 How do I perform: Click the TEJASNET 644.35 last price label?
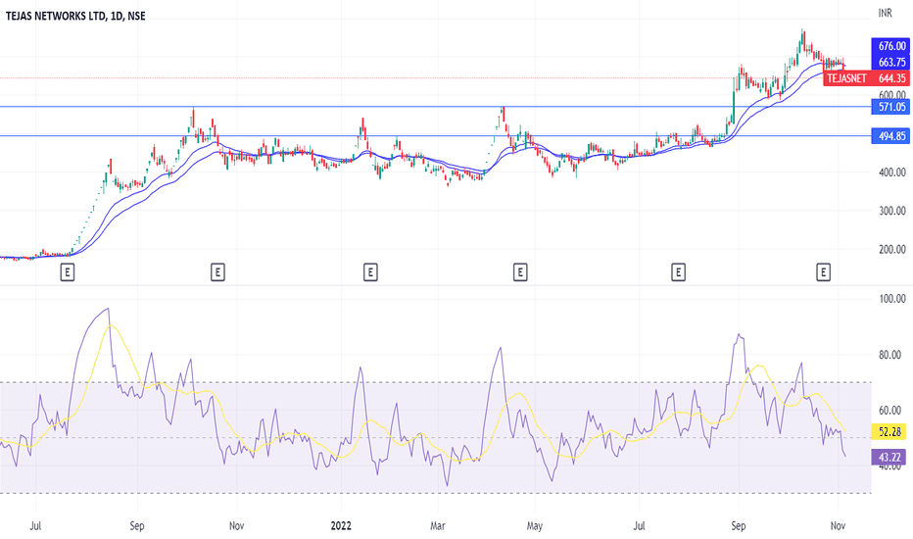866,78
